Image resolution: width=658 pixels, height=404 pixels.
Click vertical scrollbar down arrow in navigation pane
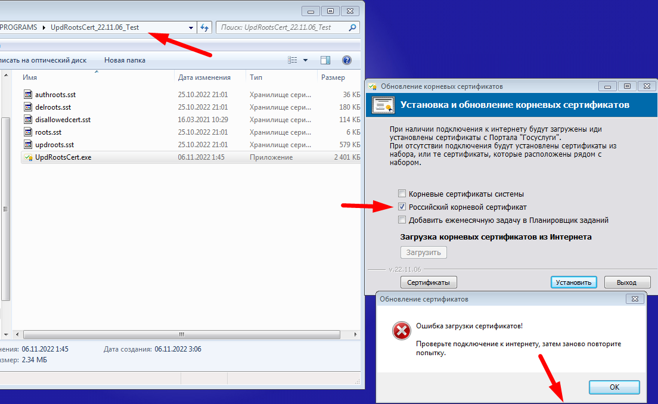6,334
